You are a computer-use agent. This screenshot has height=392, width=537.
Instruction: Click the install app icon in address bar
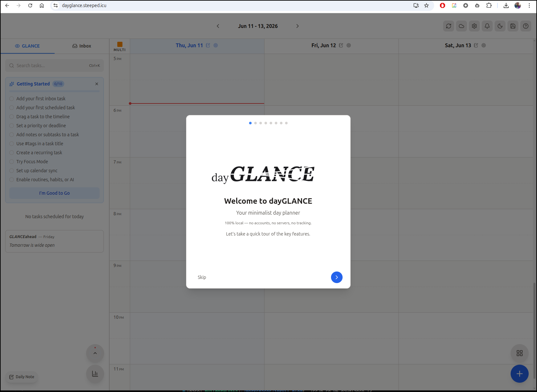tap(416, 5)
